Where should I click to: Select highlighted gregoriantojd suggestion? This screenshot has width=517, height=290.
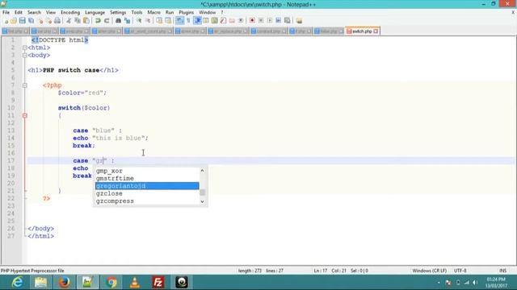pos(147,186)
